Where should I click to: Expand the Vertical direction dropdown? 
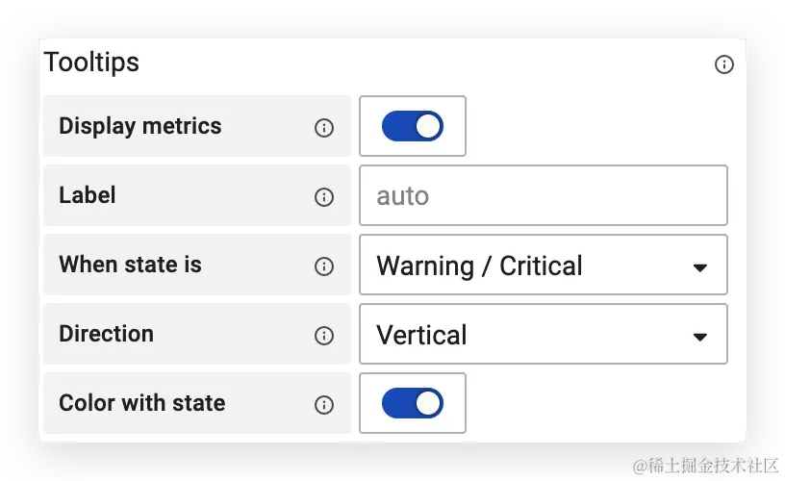coord(544,334)
